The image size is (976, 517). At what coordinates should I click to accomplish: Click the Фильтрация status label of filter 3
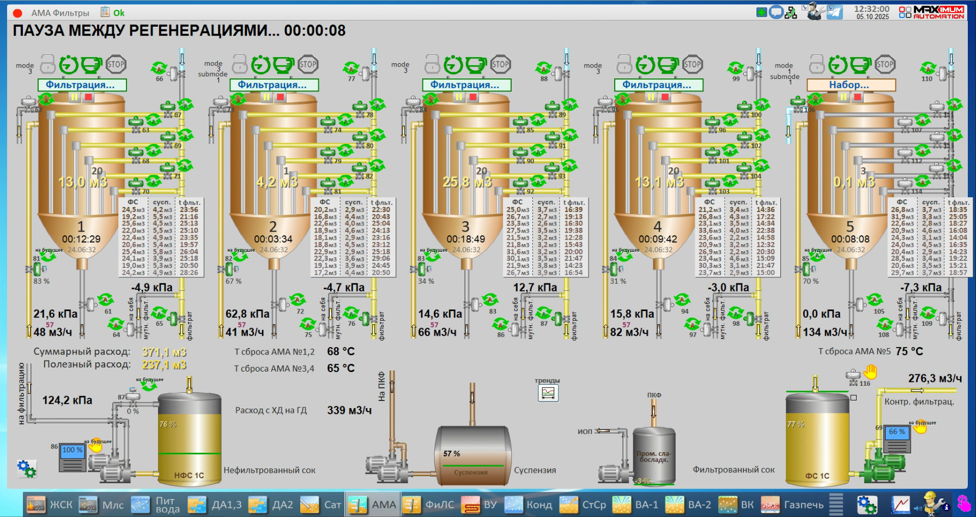(466, 85)
